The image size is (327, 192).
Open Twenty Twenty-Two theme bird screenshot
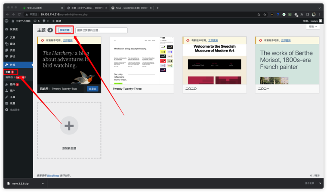[x=69, y=64]
